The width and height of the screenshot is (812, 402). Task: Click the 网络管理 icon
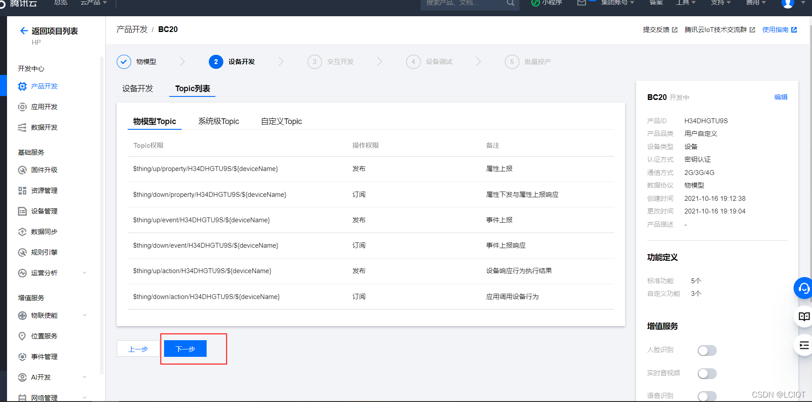(x=22, y=398)
